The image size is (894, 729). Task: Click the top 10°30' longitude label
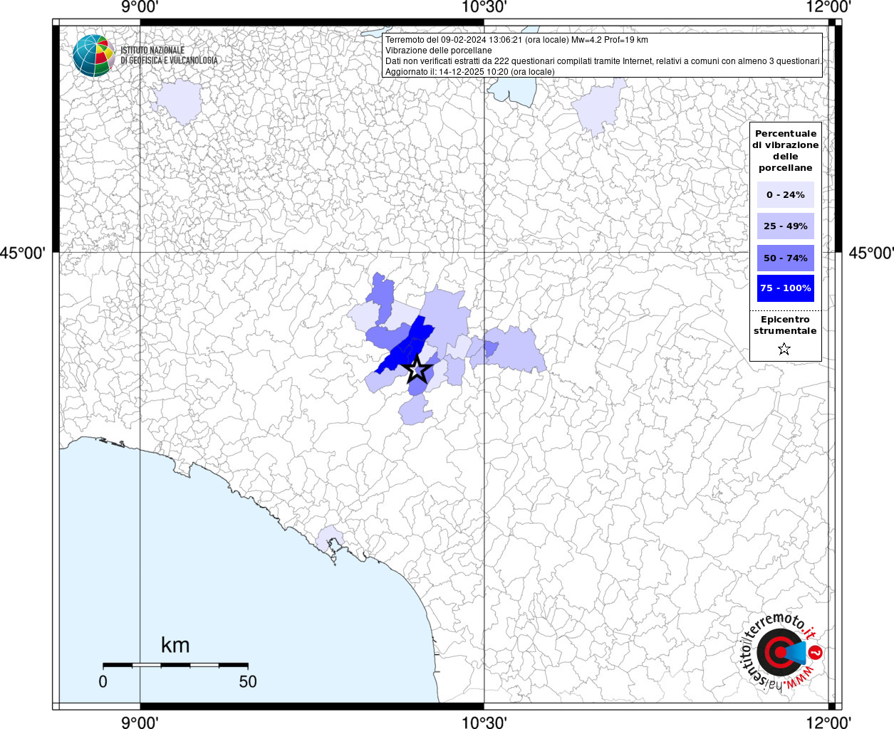tap(484, 7)
